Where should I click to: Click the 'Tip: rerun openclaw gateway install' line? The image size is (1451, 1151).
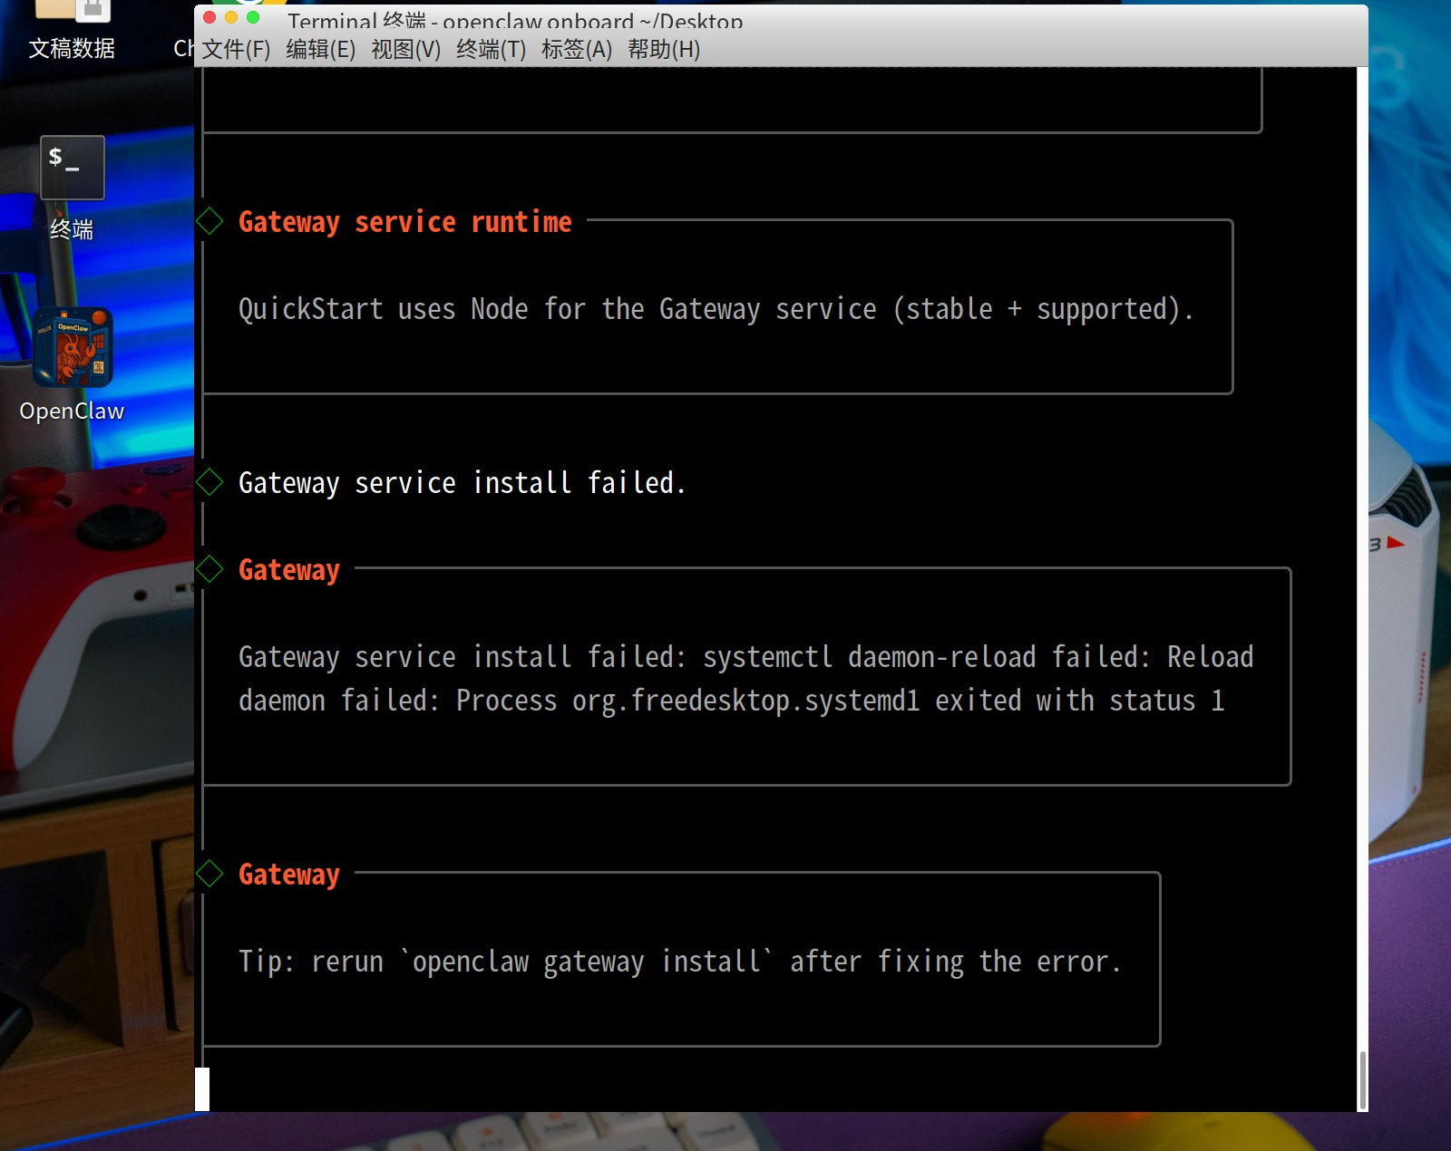pyautogui.click(x=680, y=962)
